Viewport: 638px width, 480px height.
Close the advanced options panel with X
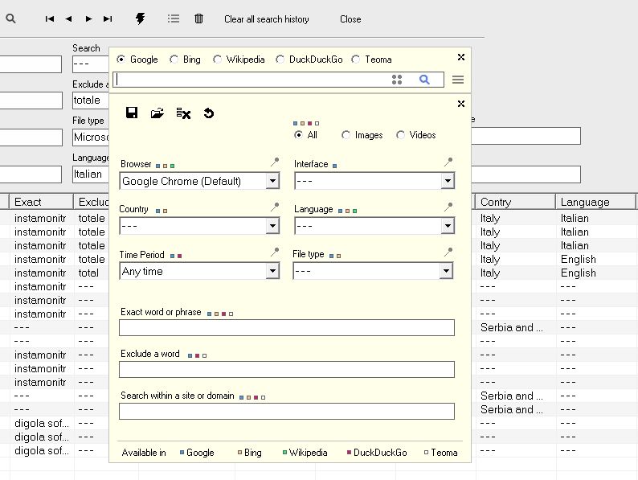tap(461, 104)
